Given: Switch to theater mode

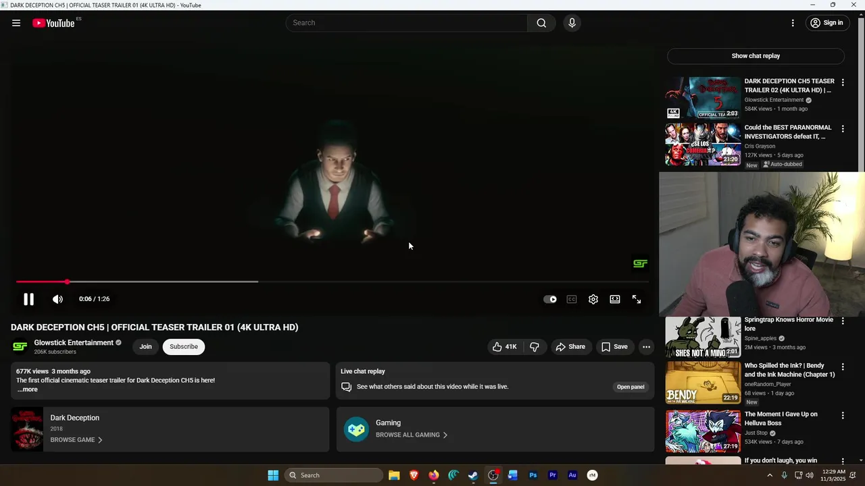Looking at the screenshot, I should pyautogui.click(x=615, y=299).
